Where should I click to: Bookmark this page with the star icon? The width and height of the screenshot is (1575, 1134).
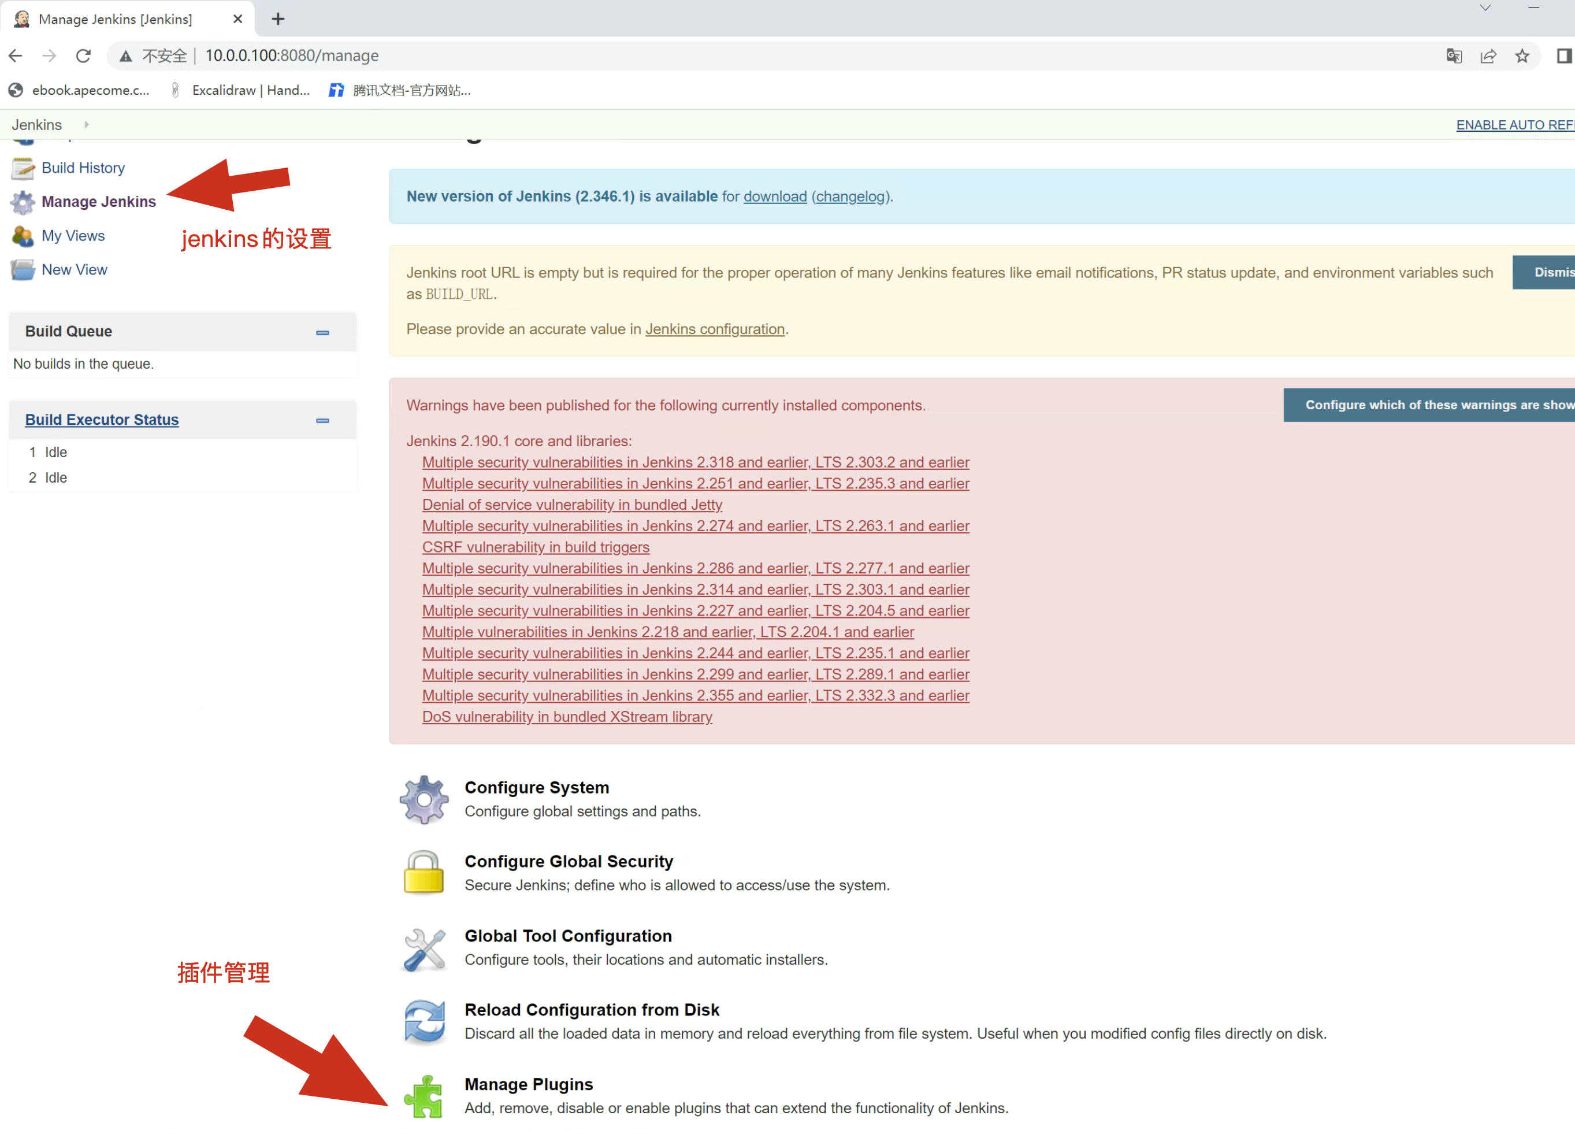pyautogui.click(x=1521, y=55)
